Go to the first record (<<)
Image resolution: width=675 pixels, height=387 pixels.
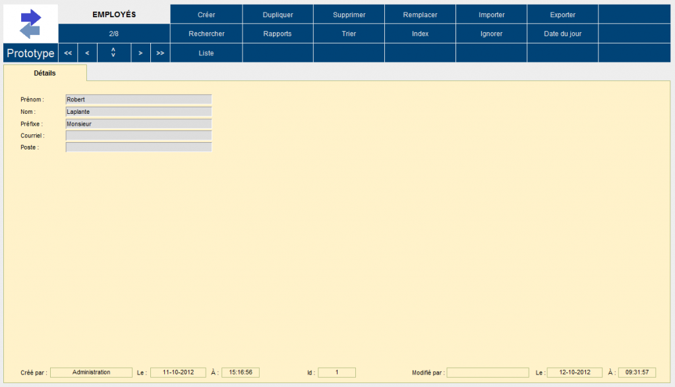click(x=68, y=53)
